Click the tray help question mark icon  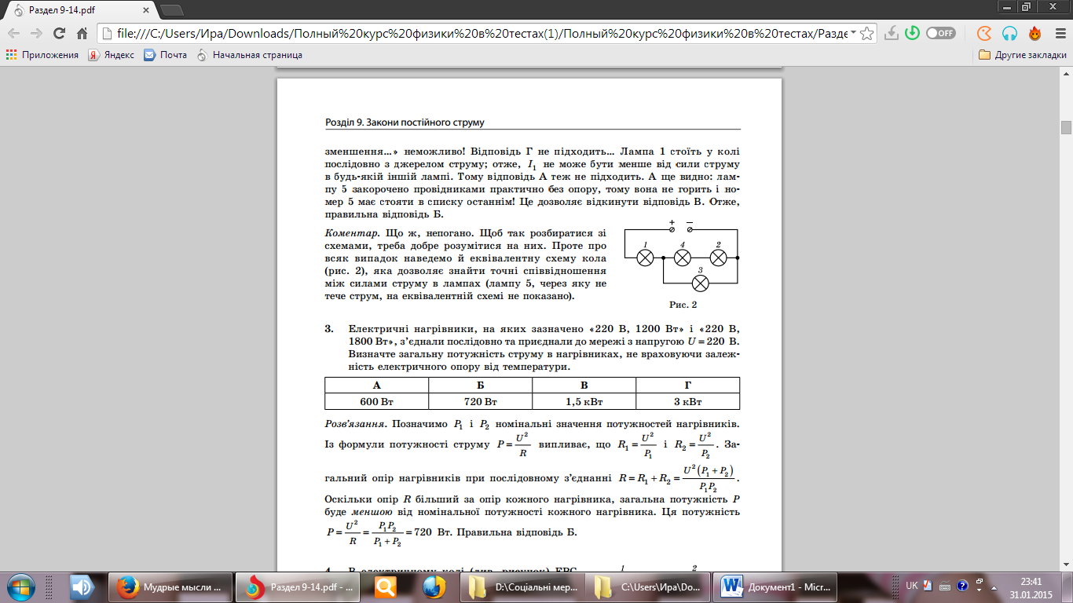pyautogui.click(x=961, y=586)
